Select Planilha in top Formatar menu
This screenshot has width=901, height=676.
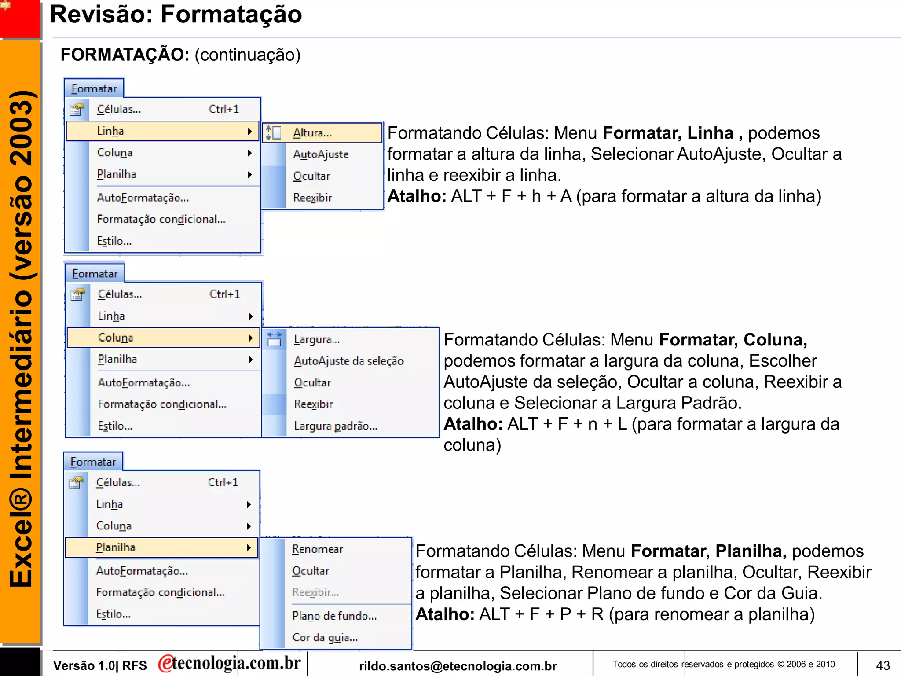point(162,174)
